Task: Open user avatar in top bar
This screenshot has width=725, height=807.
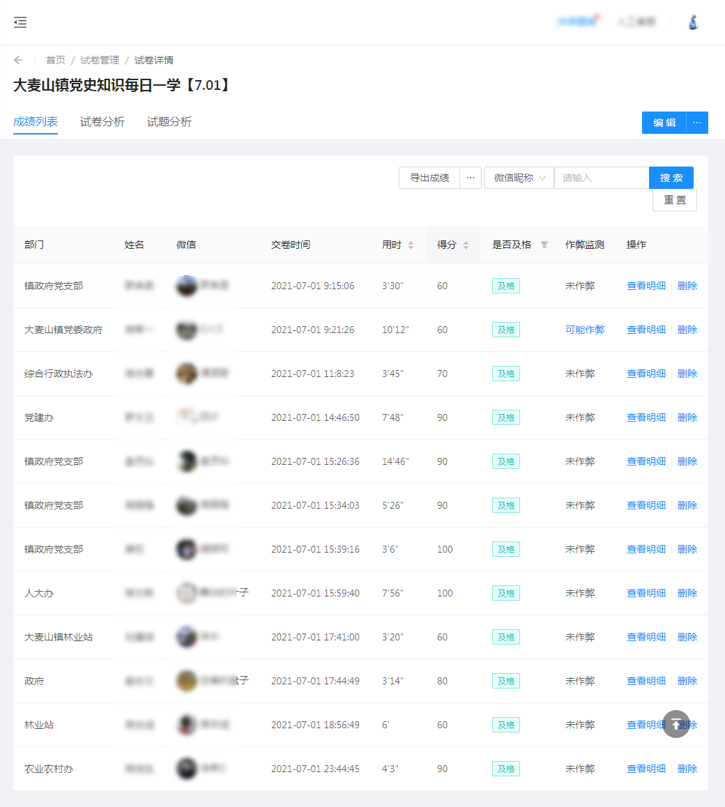Action: [694, 22]
